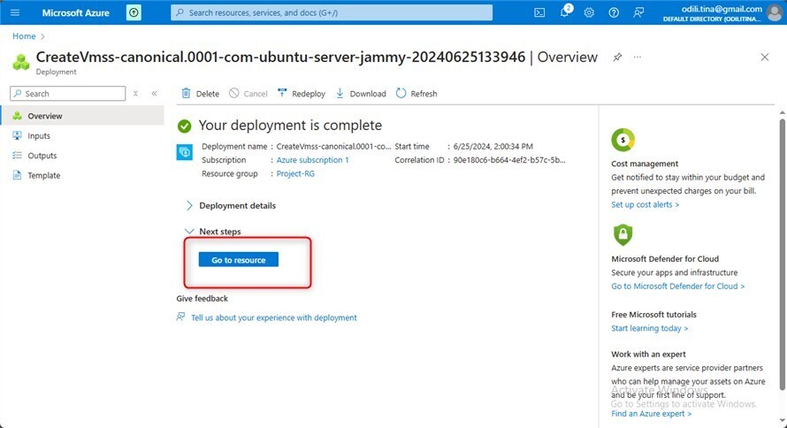Click the Microsoft Azure home logo text
This screenshot has width=787, height=428.
(75, 13)
